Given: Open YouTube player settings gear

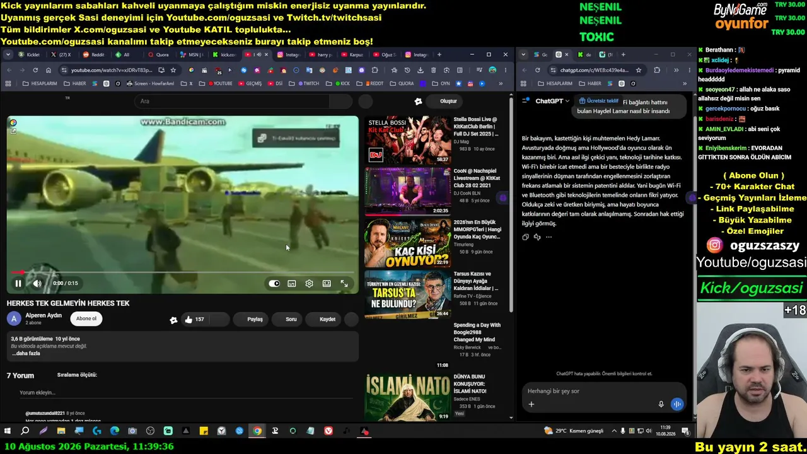Looking at the screenshot, I should click(x=310, y=284).
